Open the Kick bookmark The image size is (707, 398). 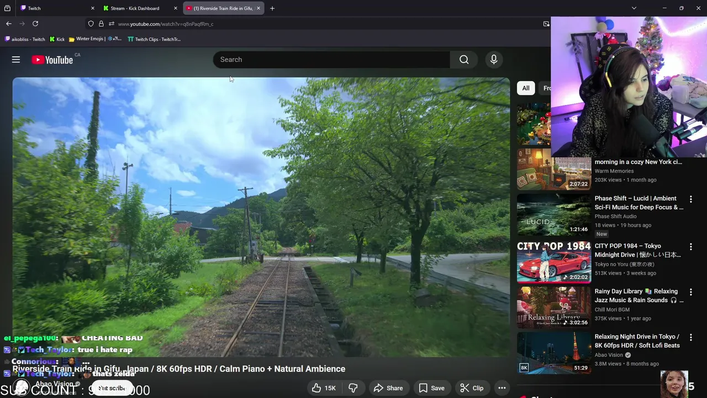(x=57, y=39)
